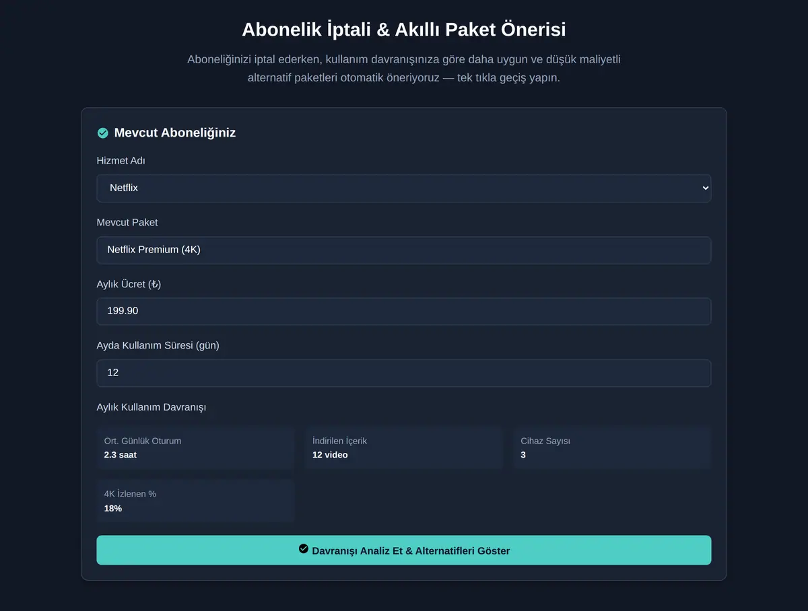Click the 2.3 saat value

click(121, 455)
